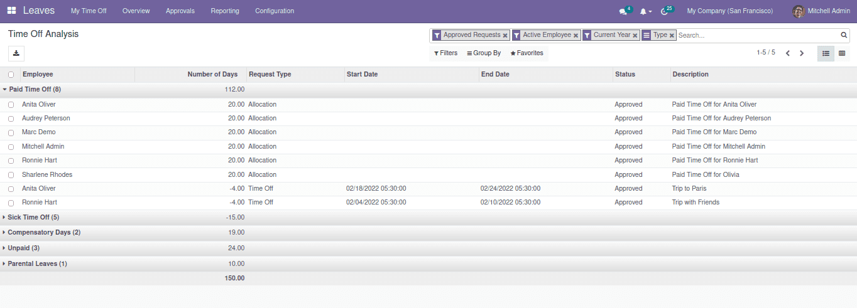This screenshot has height=308, width=857.
Task: Open the apps grid home menu icon
Action: click(11, 11)
